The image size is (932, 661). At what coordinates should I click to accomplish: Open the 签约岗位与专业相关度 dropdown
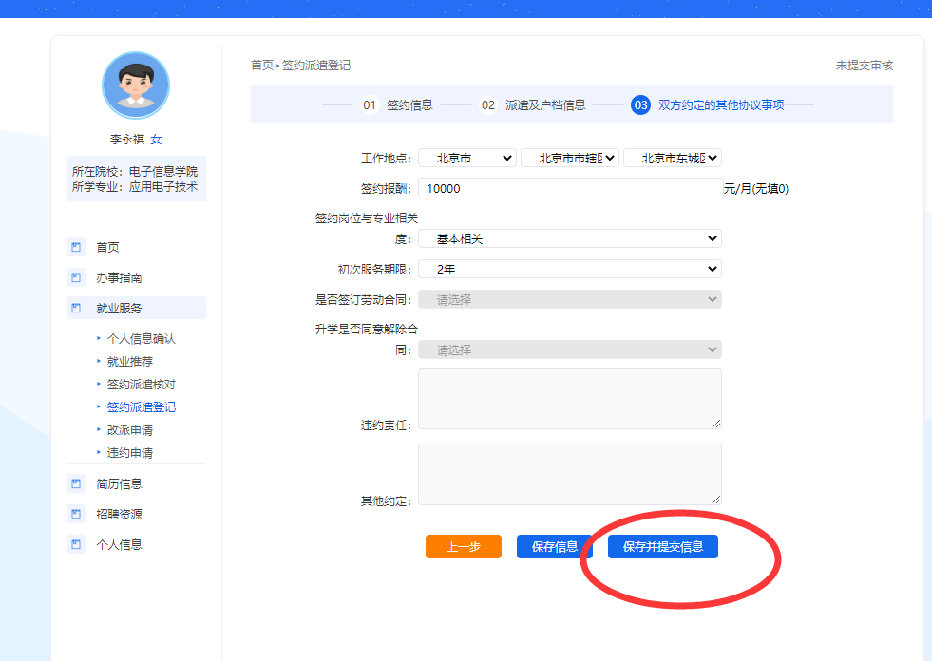[x=569, y=238]
